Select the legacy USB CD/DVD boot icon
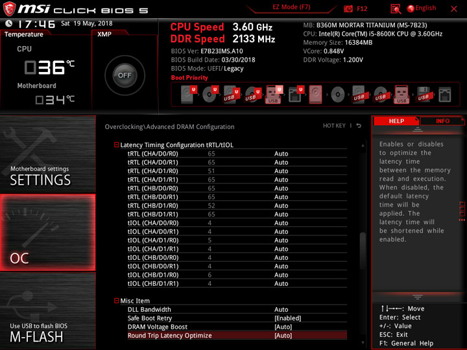 [381, 95]
